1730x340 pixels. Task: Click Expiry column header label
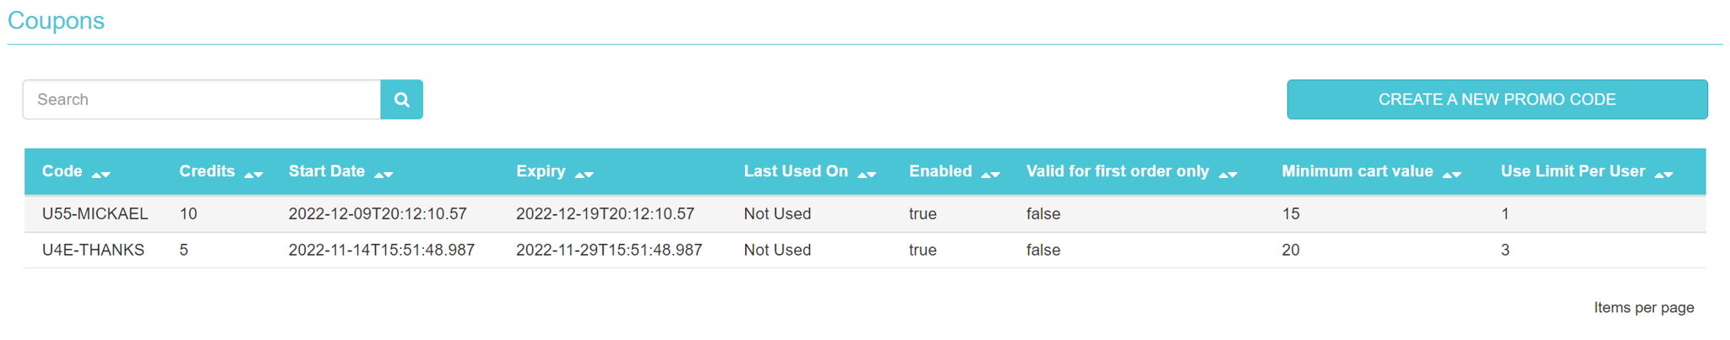541,171
